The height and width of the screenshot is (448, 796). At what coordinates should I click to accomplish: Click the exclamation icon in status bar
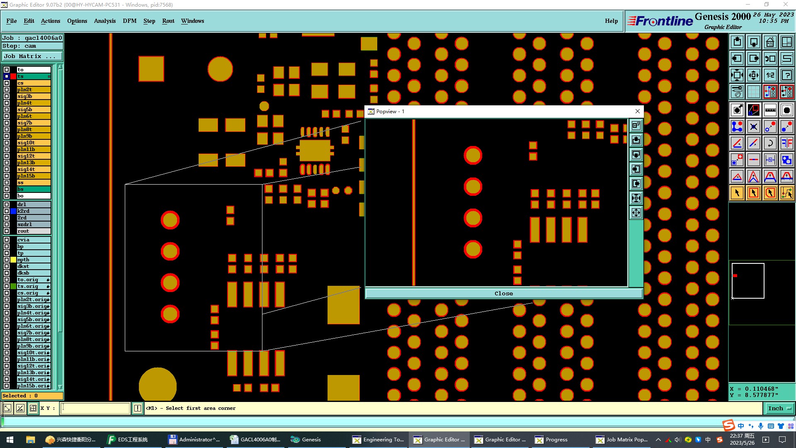[x=138, y=409]
